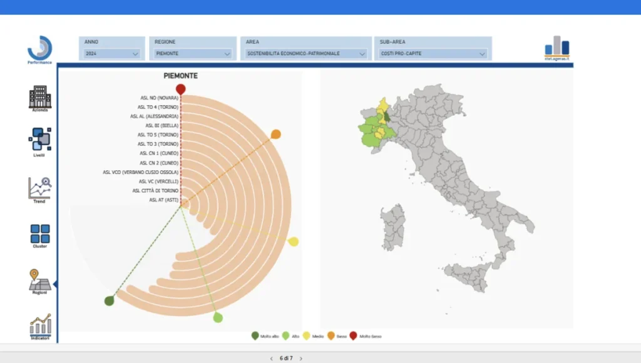The width and height of the screenshot is (641, 363).
Task: Open the Indicatori chart icon
Action: 39,325
